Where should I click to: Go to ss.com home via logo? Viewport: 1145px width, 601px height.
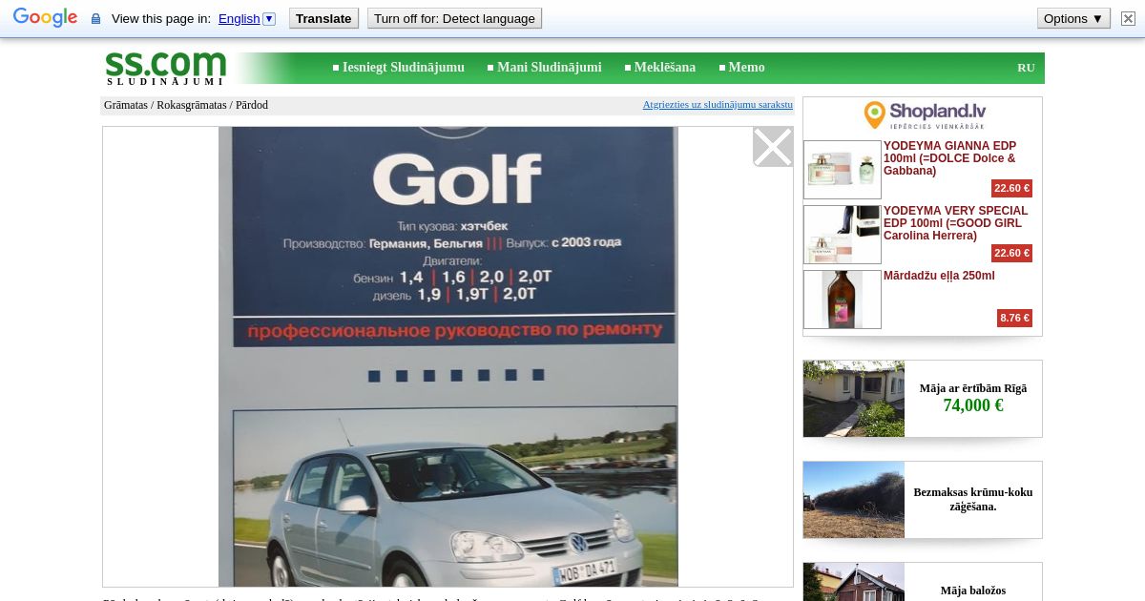[165, 68]
